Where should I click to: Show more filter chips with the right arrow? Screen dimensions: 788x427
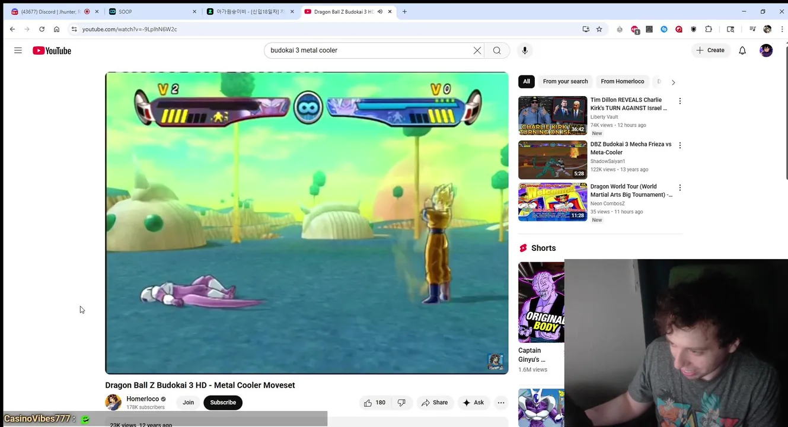[673, 82]
